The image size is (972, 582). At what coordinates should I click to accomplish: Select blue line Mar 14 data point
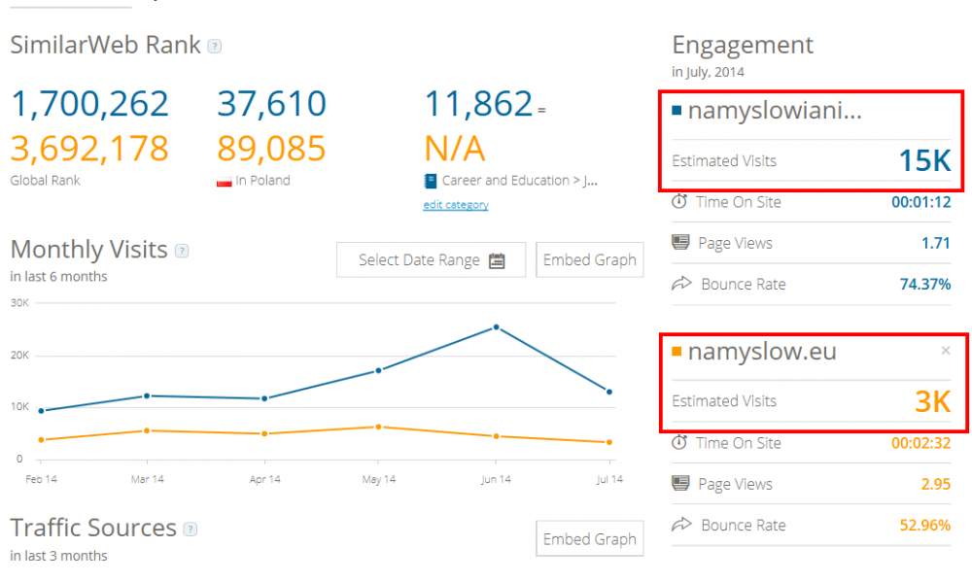pyautogui.click(x=147, y=395)
